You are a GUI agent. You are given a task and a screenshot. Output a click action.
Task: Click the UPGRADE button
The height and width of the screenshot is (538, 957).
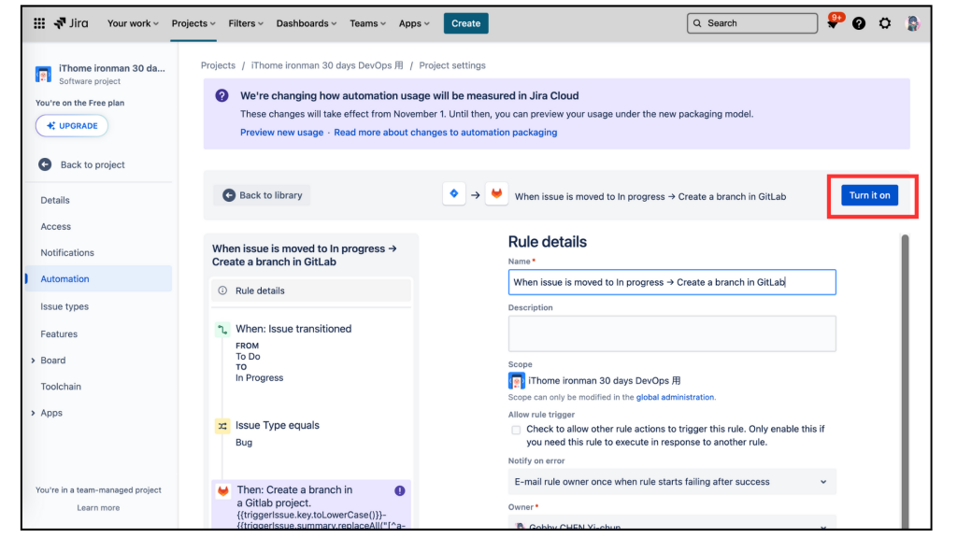point(72,126)
